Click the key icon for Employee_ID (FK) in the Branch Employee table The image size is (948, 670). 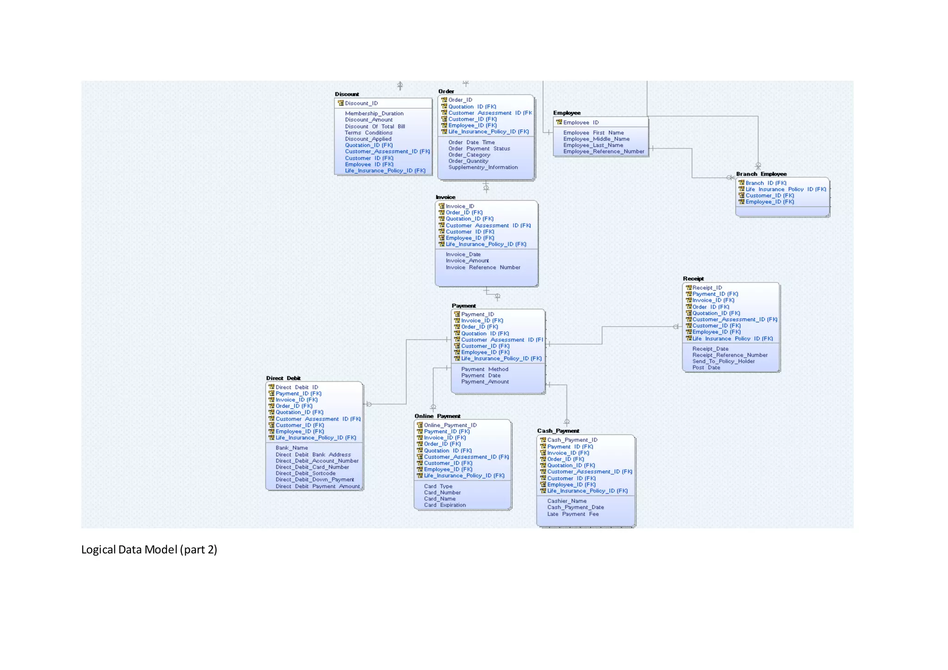(x=742, y=202)
